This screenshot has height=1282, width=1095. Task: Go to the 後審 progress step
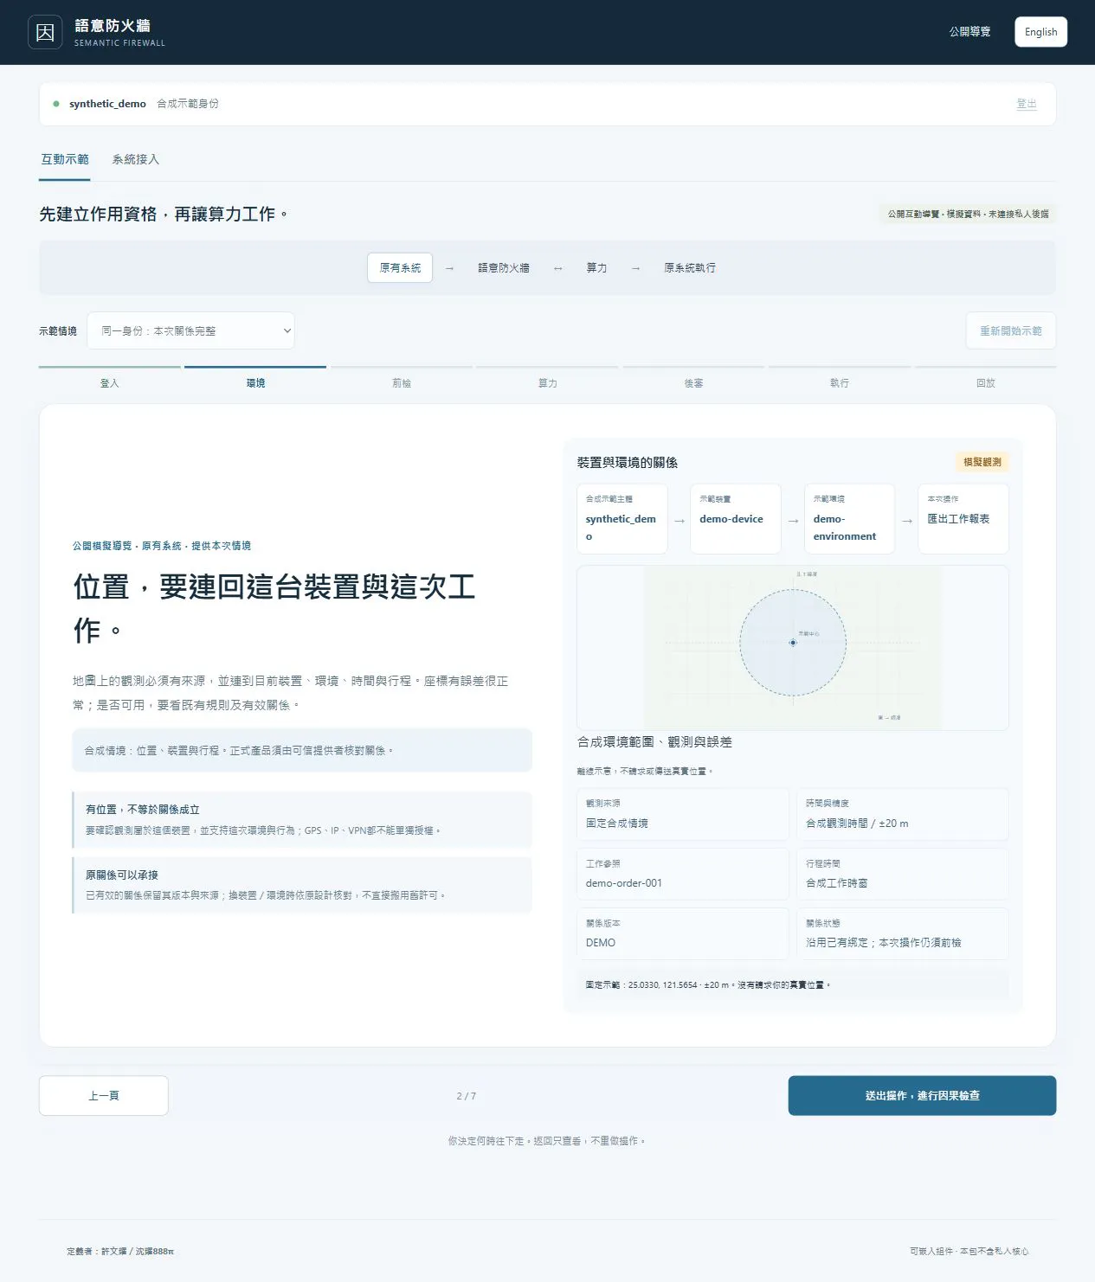click(x=693, y=377)
